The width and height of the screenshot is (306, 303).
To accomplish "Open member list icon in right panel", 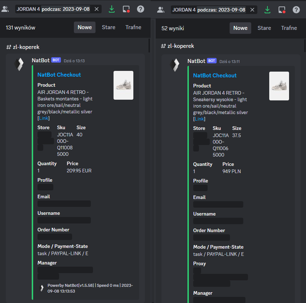I will pos(161,10).
